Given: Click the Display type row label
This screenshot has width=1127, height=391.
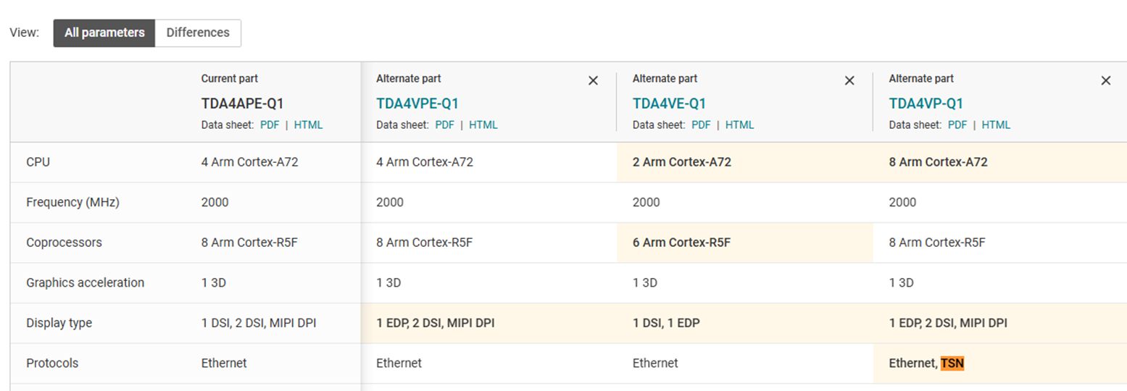Looking at the screenshot, I should [x=59, y=323].
